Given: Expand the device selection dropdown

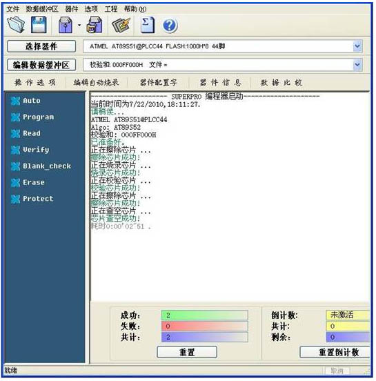Looking at the screenshot, I should (357, 46).
